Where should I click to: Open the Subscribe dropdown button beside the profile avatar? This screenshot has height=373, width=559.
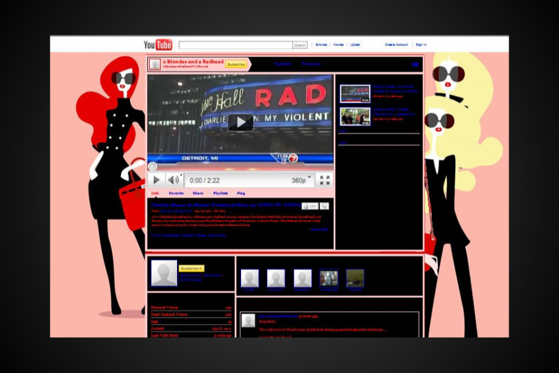(x=191, y=268)
